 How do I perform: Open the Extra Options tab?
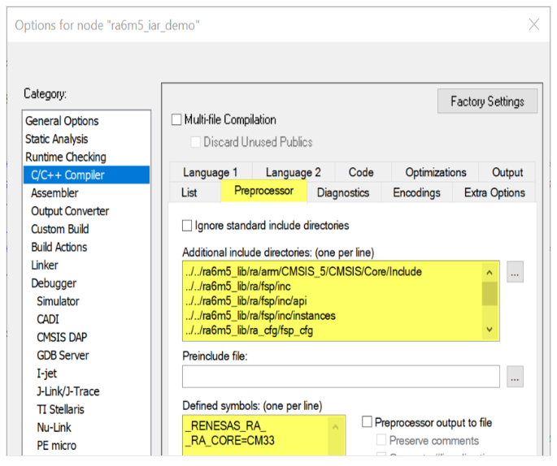coord(494,192)
